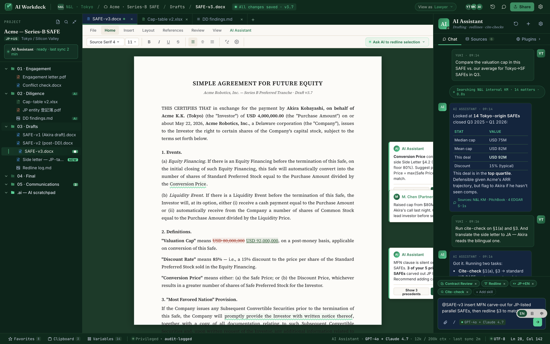550x344 pixels.
Task: Toggle AI switch on SAFE-v3.docx row
Action: point(75,151)
